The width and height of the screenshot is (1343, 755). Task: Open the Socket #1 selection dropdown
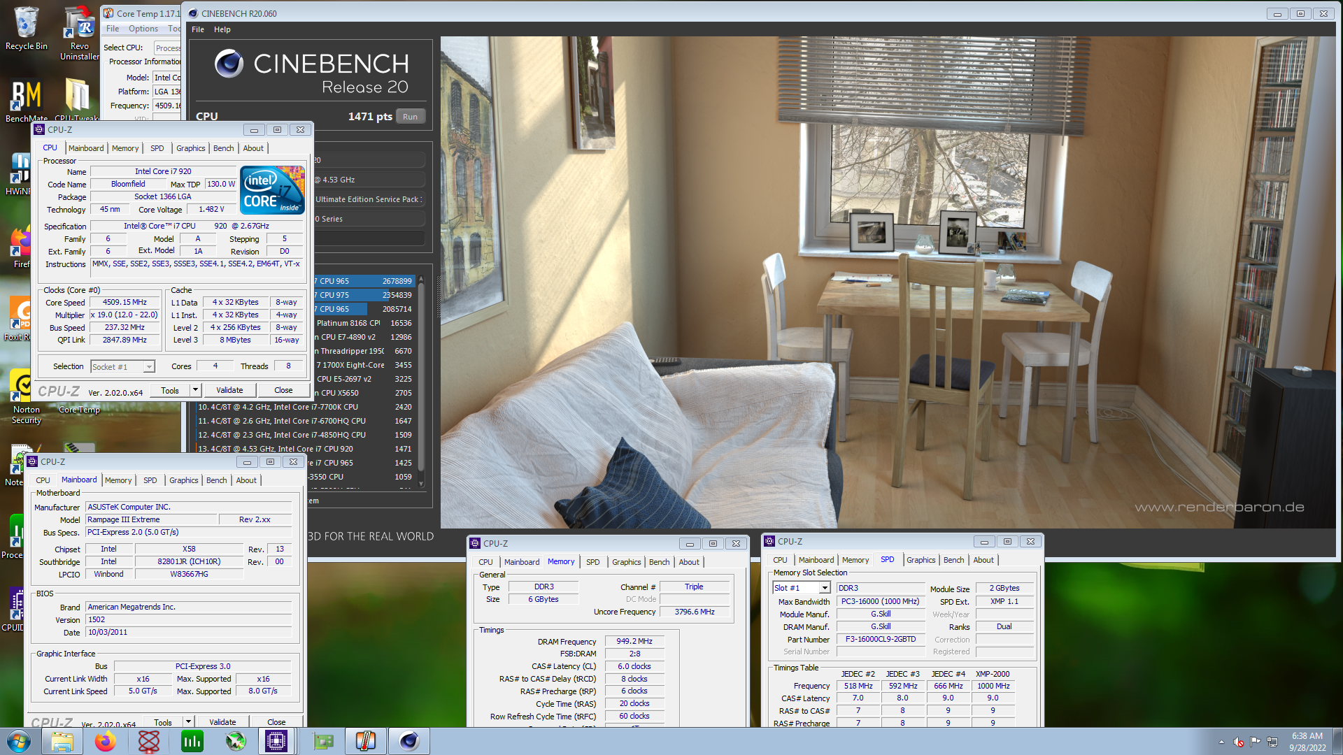(x=149, y=367)
